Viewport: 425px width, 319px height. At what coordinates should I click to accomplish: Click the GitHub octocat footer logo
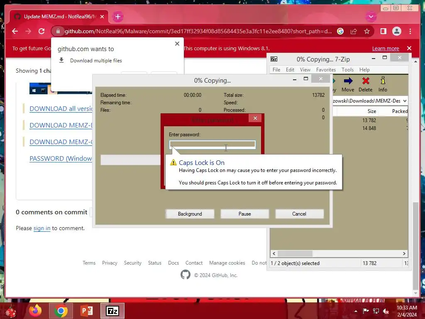click(x=186, y=275)
